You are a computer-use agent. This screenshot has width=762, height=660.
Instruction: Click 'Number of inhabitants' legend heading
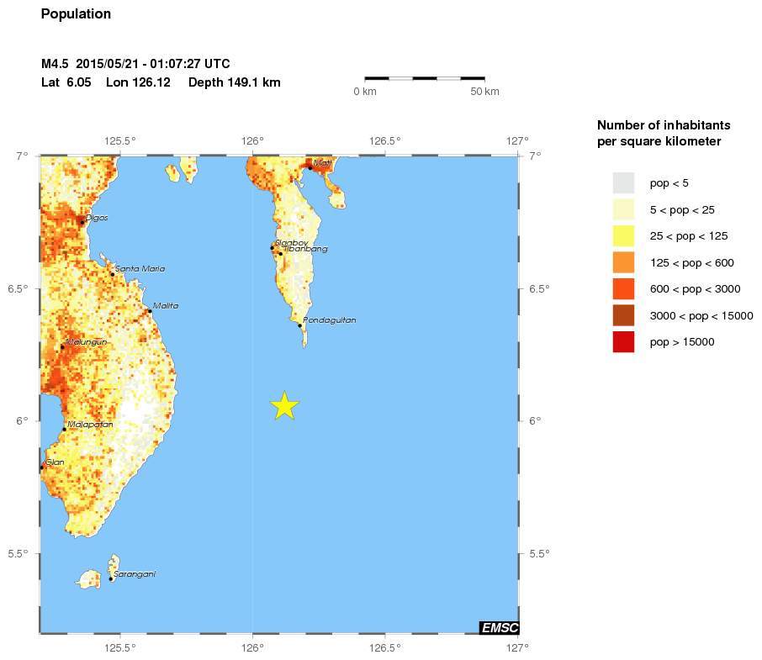(x=663, y=125)
